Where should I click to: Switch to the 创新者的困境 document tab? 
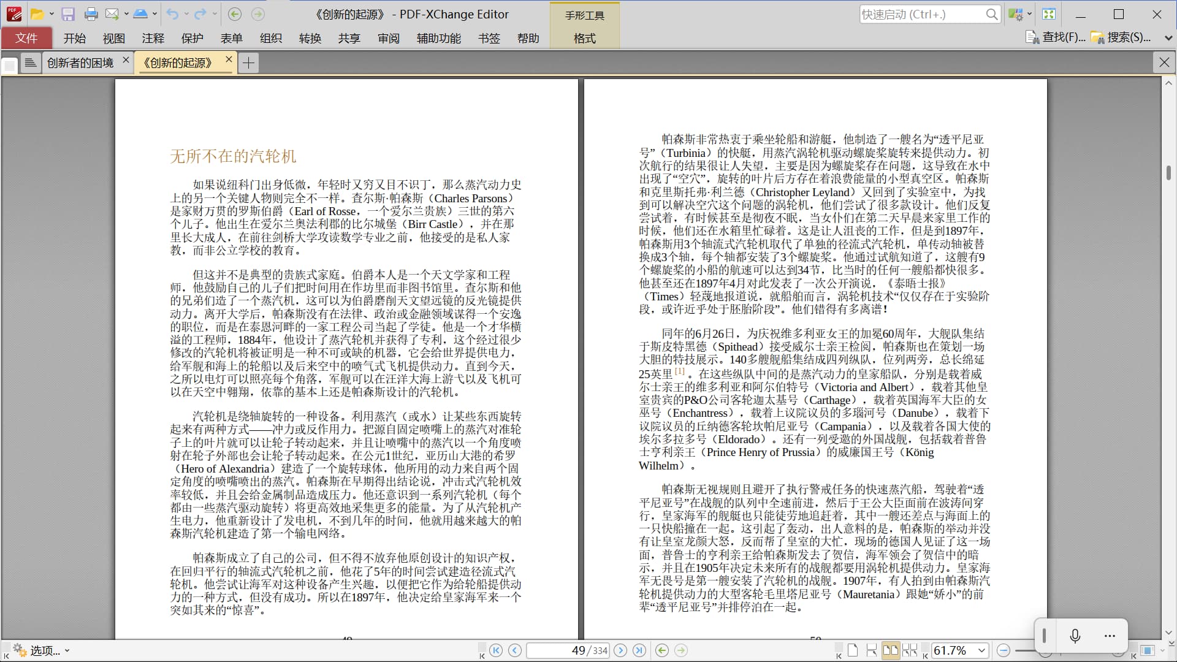click(80, 63)
